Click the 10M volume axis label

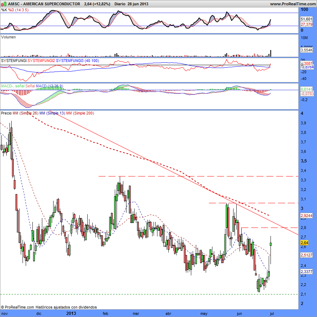304,38
